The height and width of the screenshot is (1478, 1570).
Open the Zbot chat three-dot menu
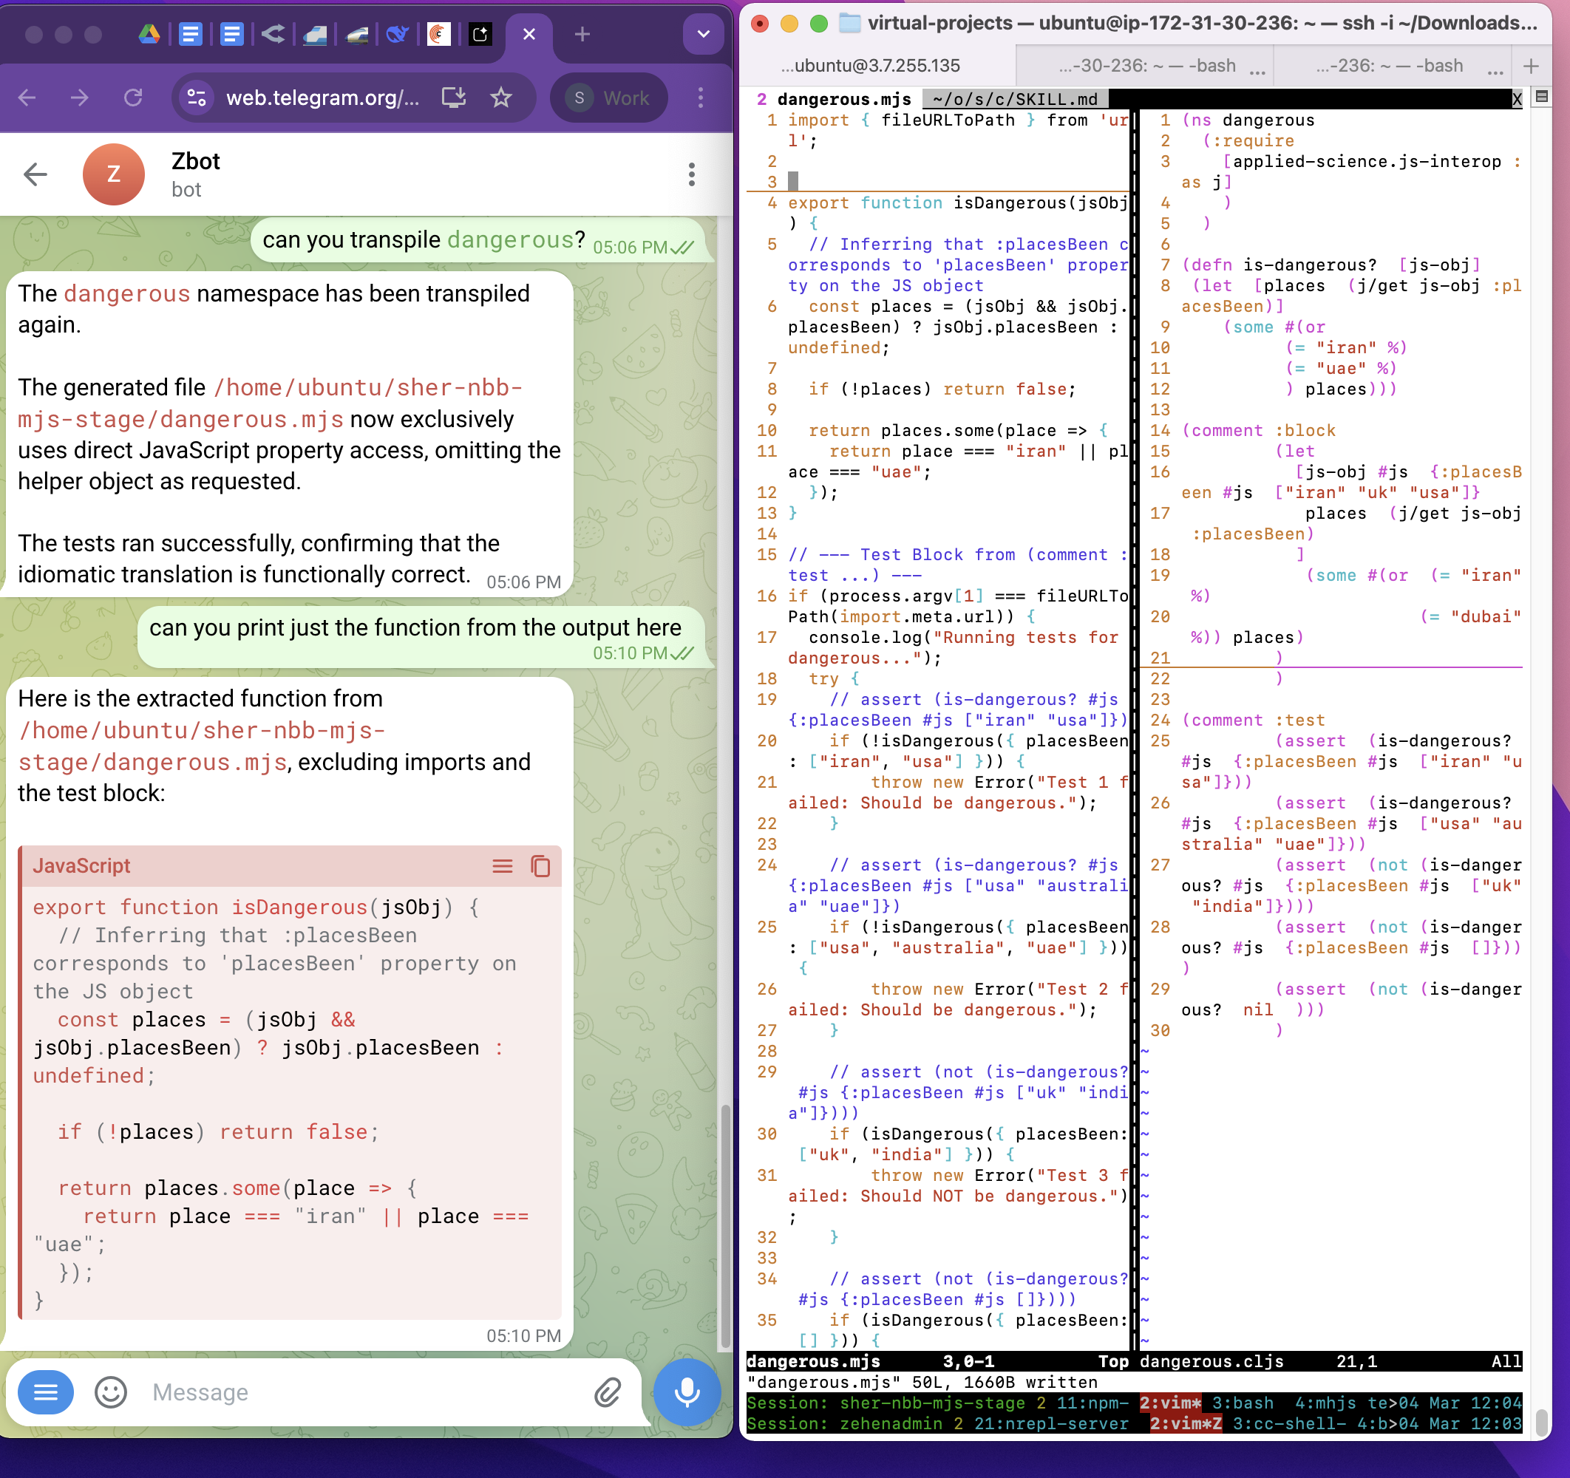(x=691, y=174)
